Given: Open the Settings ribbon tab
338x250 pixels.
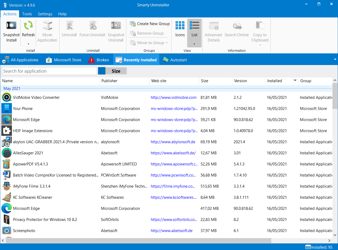Looking at the screenshot, I should 45,14.
